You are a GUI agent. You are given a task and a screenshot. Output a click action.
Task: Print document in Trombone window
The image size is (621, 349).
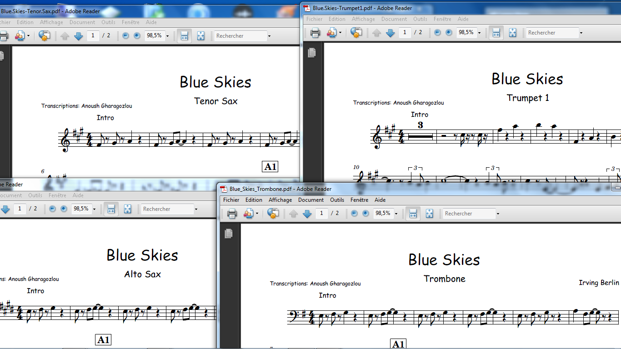click(x=232, y=213)
